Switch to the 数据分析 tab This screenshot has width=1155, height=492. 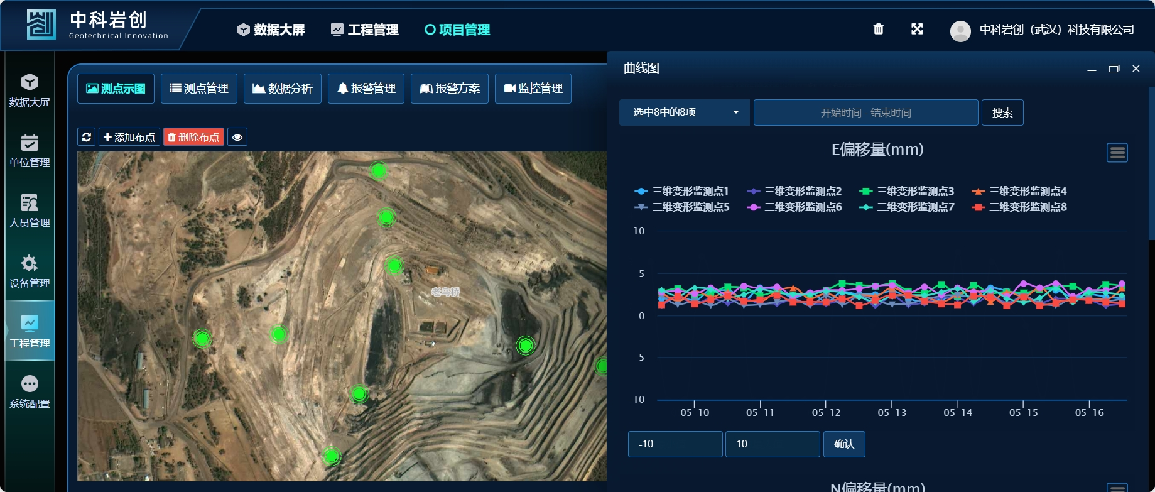283,89
